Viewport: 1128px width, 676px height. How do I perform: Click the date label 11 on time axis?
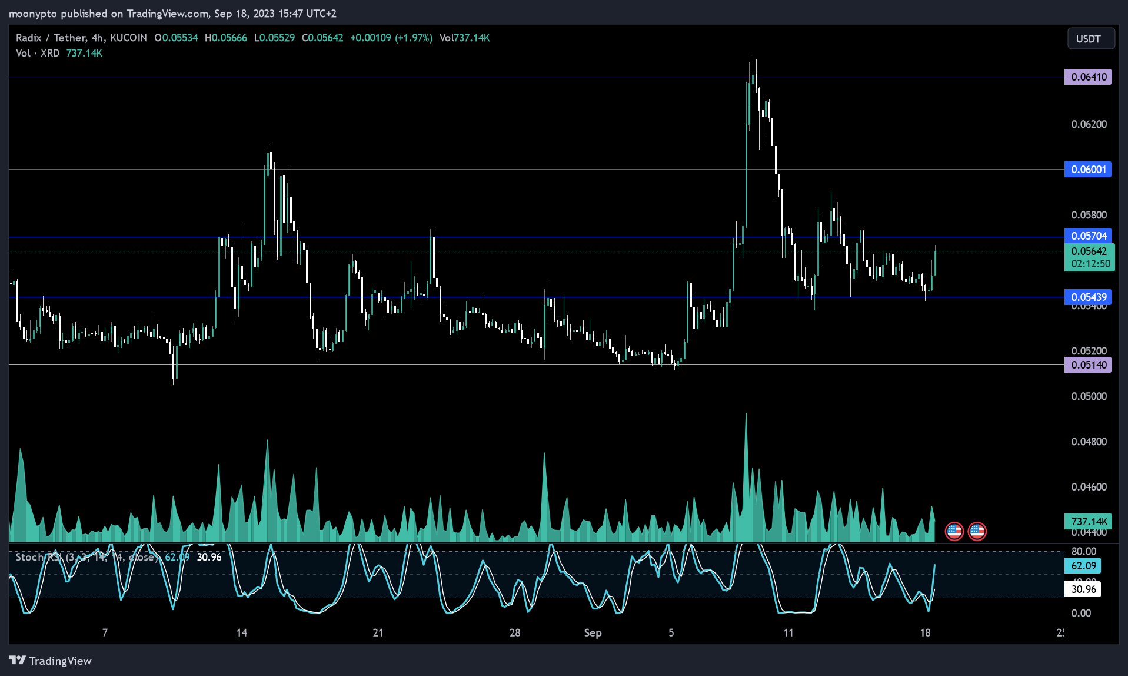point(788,633)
